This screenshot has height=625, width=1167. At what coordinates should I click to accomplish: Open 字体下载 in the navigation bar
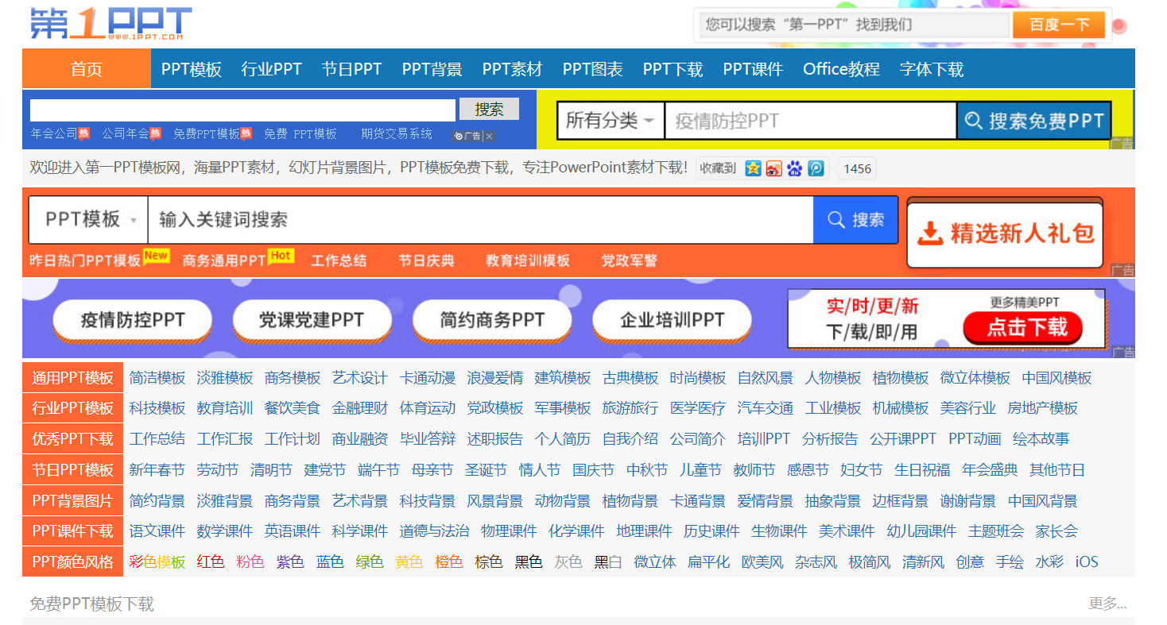coord(932,69)
